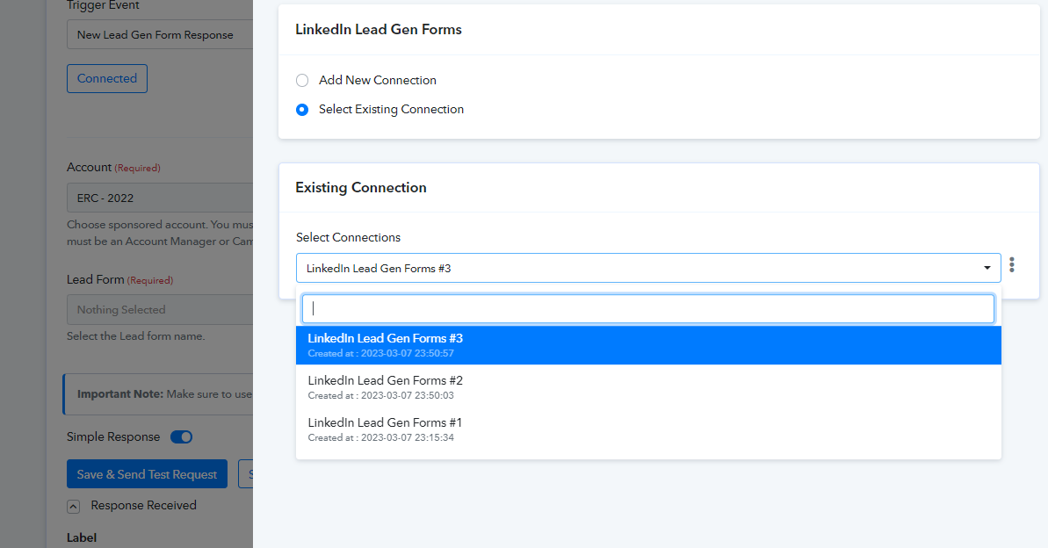Click the Select the Lead form name hint

(135, 336)
